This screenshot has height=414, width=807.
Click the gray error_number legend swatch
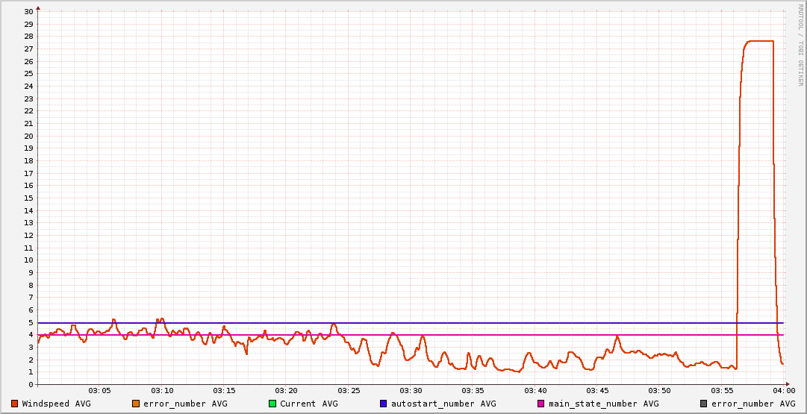click(x=704, y=404)
